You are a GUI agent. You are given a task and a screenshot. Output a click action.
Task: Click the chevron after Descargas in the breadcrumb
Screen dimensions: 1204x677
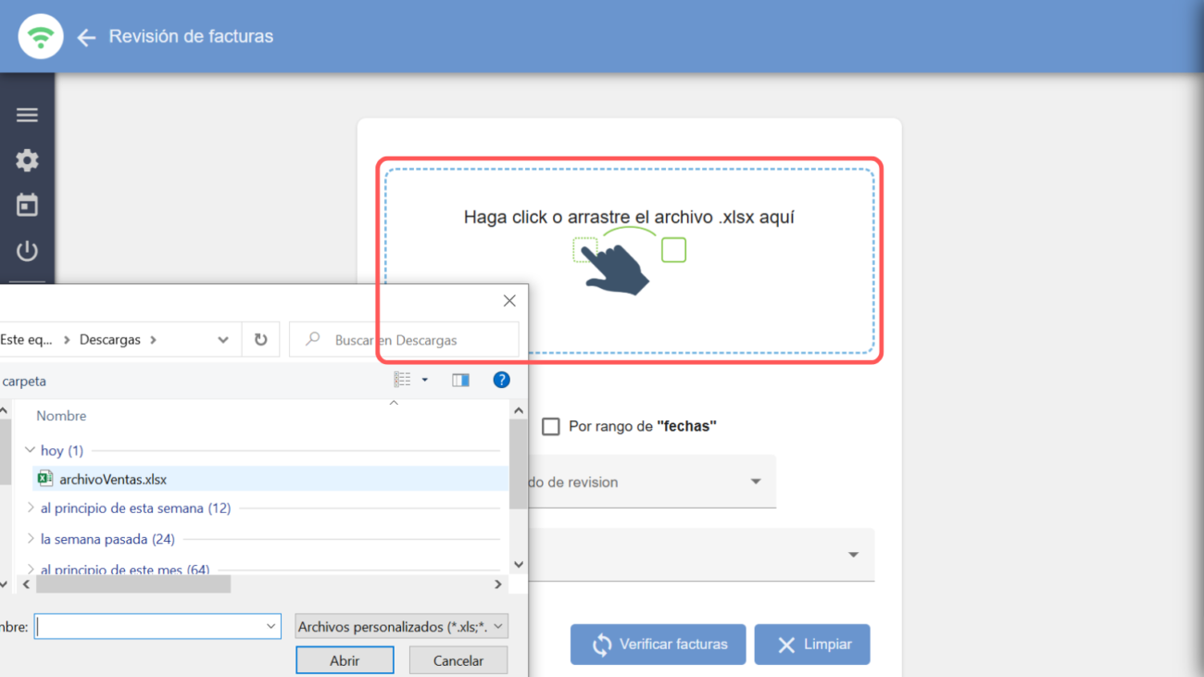click(153, 340)
